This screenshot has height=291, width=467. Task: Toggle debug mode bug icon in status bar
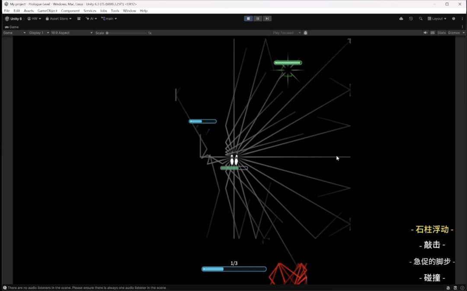point(448,288)
